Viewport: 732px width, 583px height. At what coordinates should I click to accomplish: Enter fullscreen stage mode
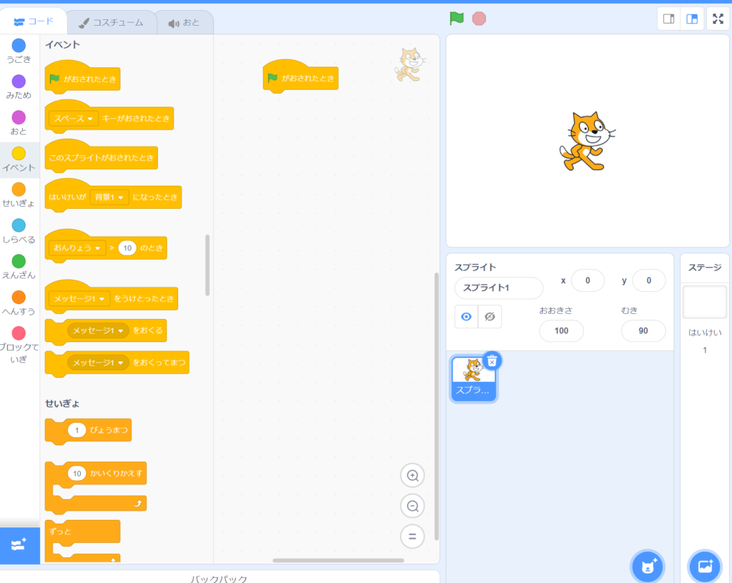717,19
